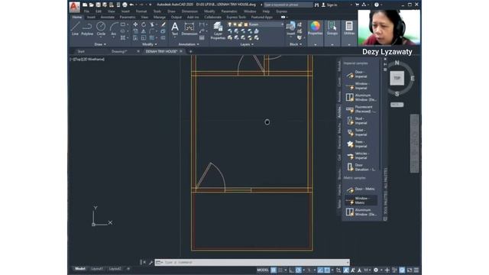Screen dimensions: 489x275
Task: Add a new drawing tab with plus
Action: [x=190, y=51]
